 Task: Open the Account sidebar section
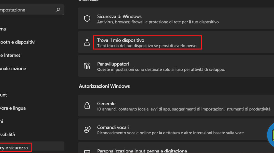4,95
